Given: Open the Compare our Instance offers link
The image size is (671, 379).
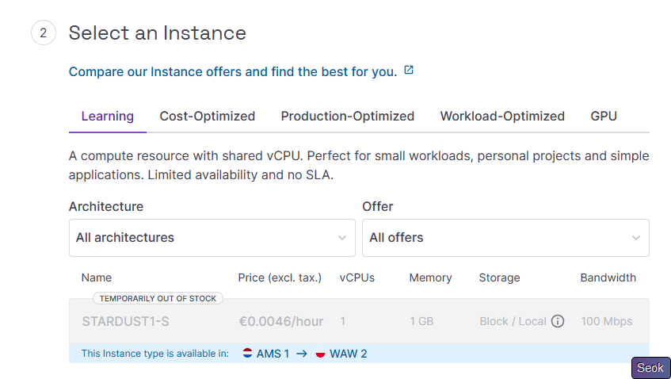Looking at the screenshot, I should click(x=232, y=71).
